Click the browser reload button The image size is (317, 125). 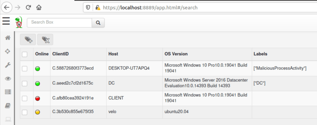[28, 7]
